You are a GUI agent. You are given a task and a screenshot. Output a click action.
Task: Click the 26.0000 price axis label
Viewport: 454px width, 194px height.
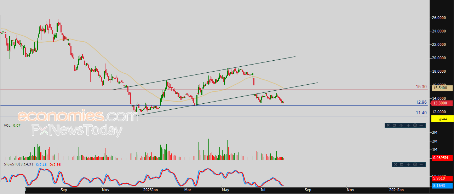point(438,18)
